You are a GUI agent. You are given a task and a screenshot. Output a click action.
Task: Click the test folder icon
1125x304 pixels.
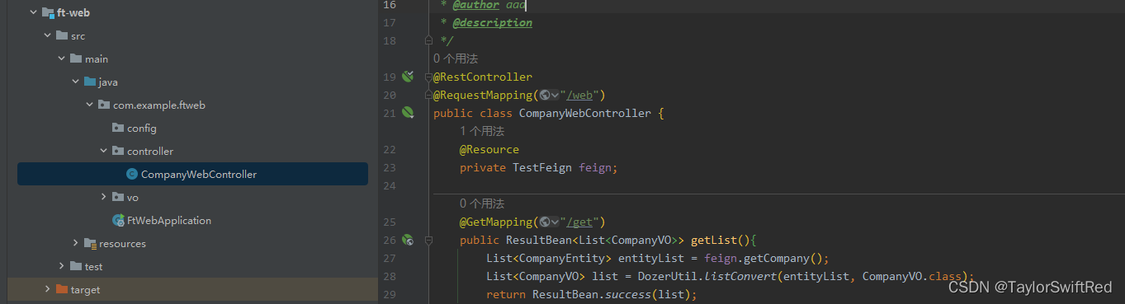(x=76, y=266)
